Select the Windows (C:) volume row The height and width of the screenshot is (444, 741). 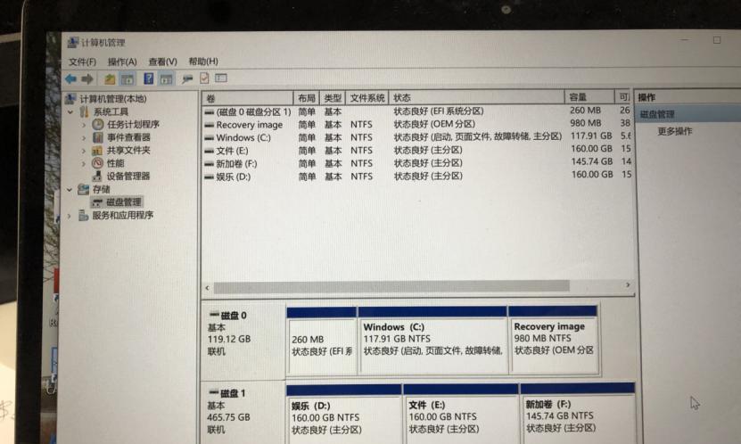[x=417, y=137]
